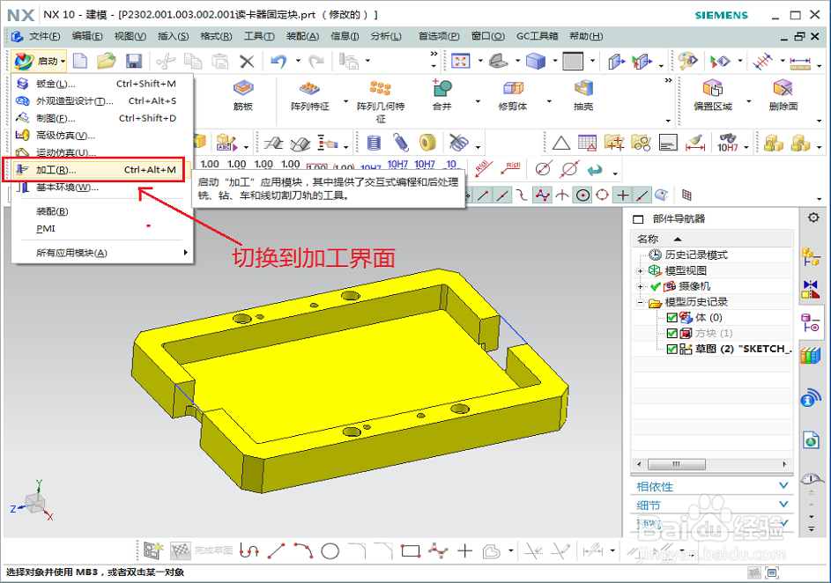Click the line sketch tool
Image resolution: width=831 pixels, height=583 pixels.
coord(276,551)
